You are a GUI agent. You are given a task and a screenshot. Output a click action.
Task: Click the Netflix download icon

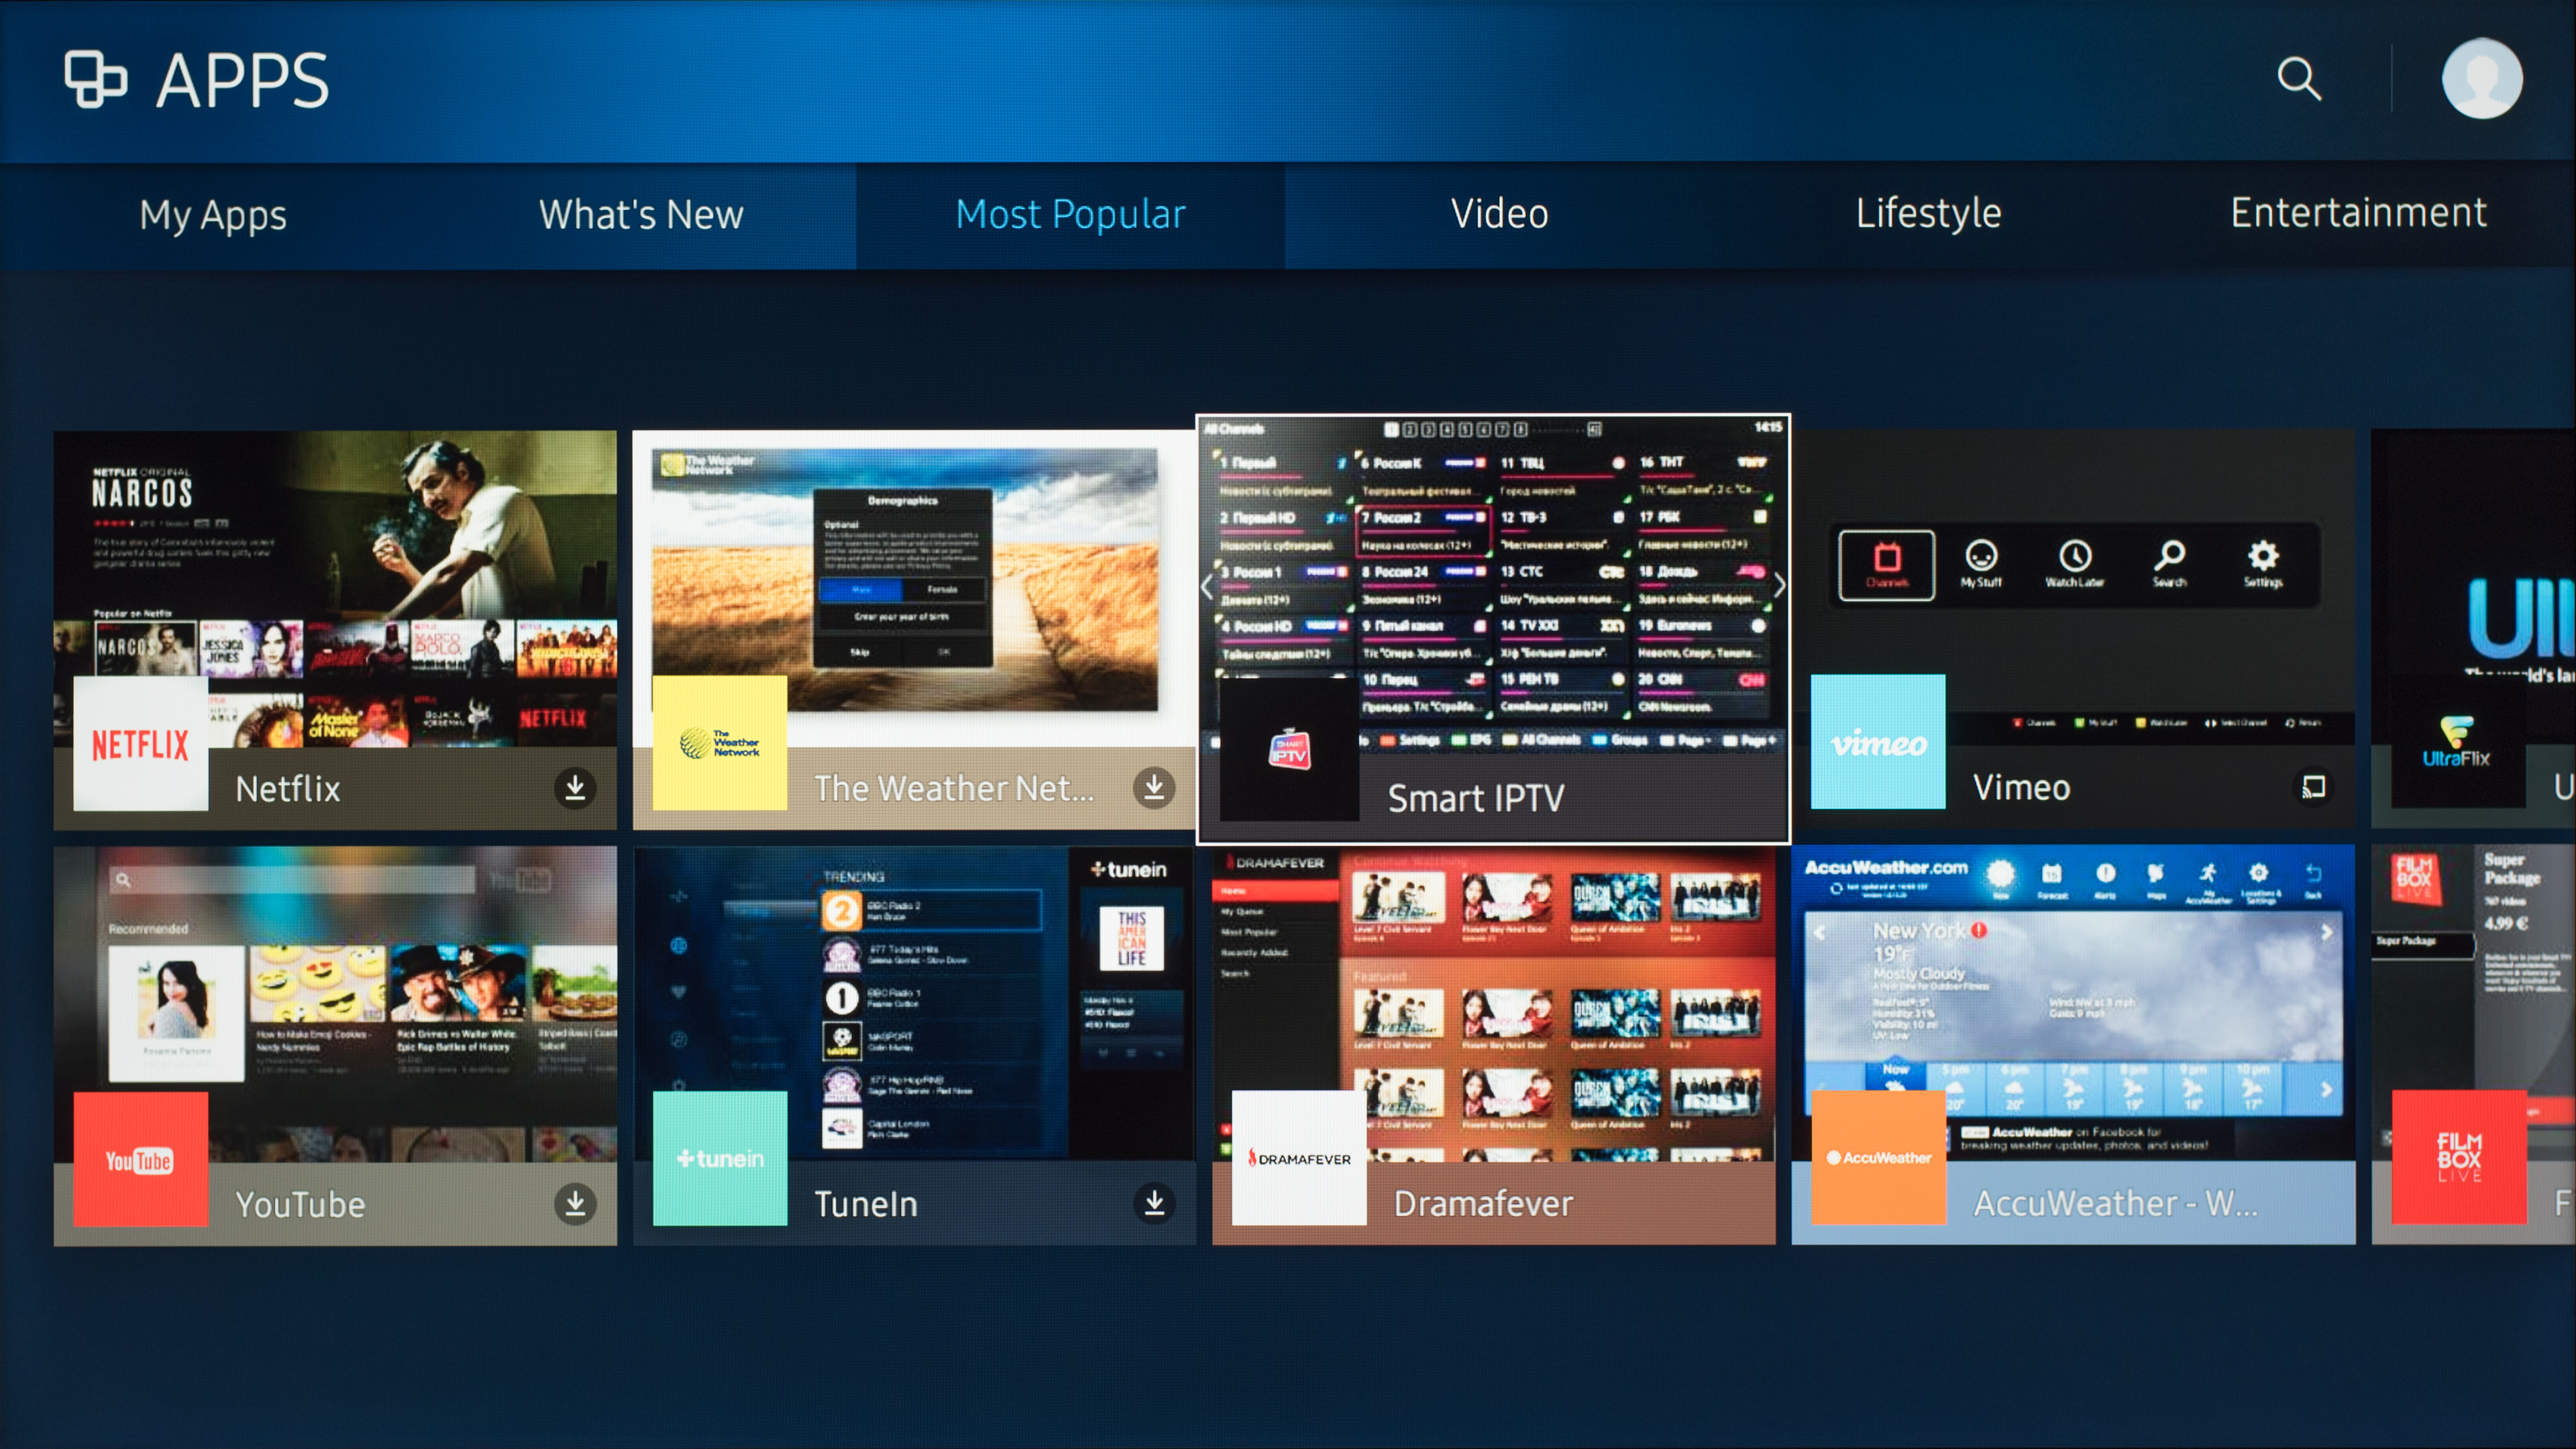click(x=575, y=788)
